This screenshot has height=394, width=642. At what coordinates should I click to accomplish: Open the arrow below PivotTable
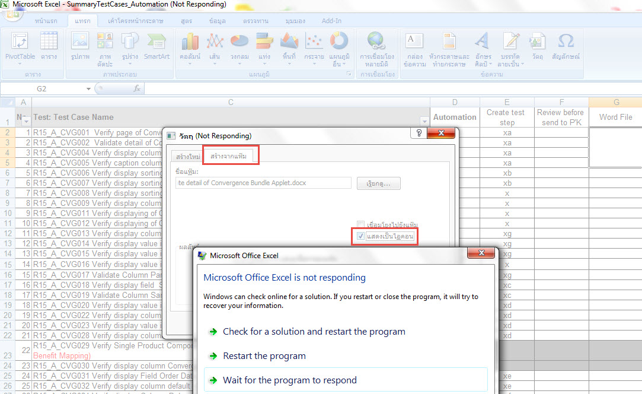(20, 64)
